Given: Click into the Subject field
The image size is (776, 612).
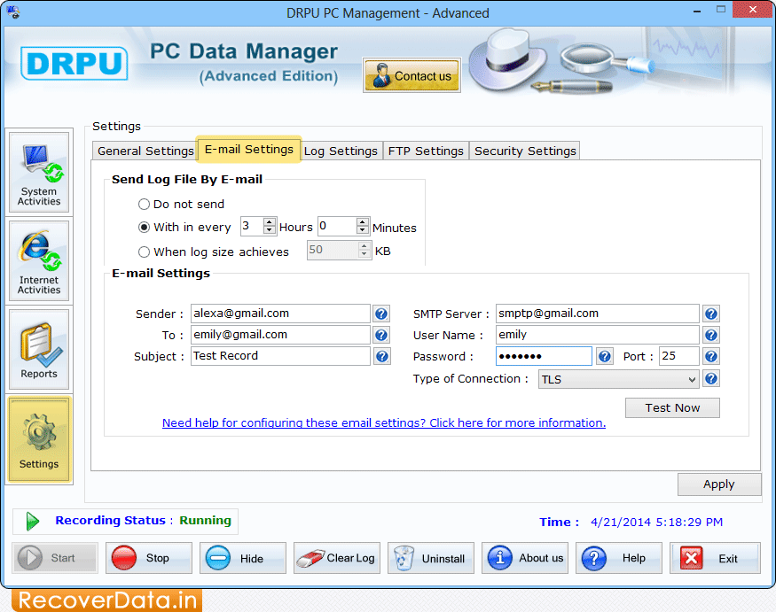Looking at the screenshot, I should coord(280,356).
